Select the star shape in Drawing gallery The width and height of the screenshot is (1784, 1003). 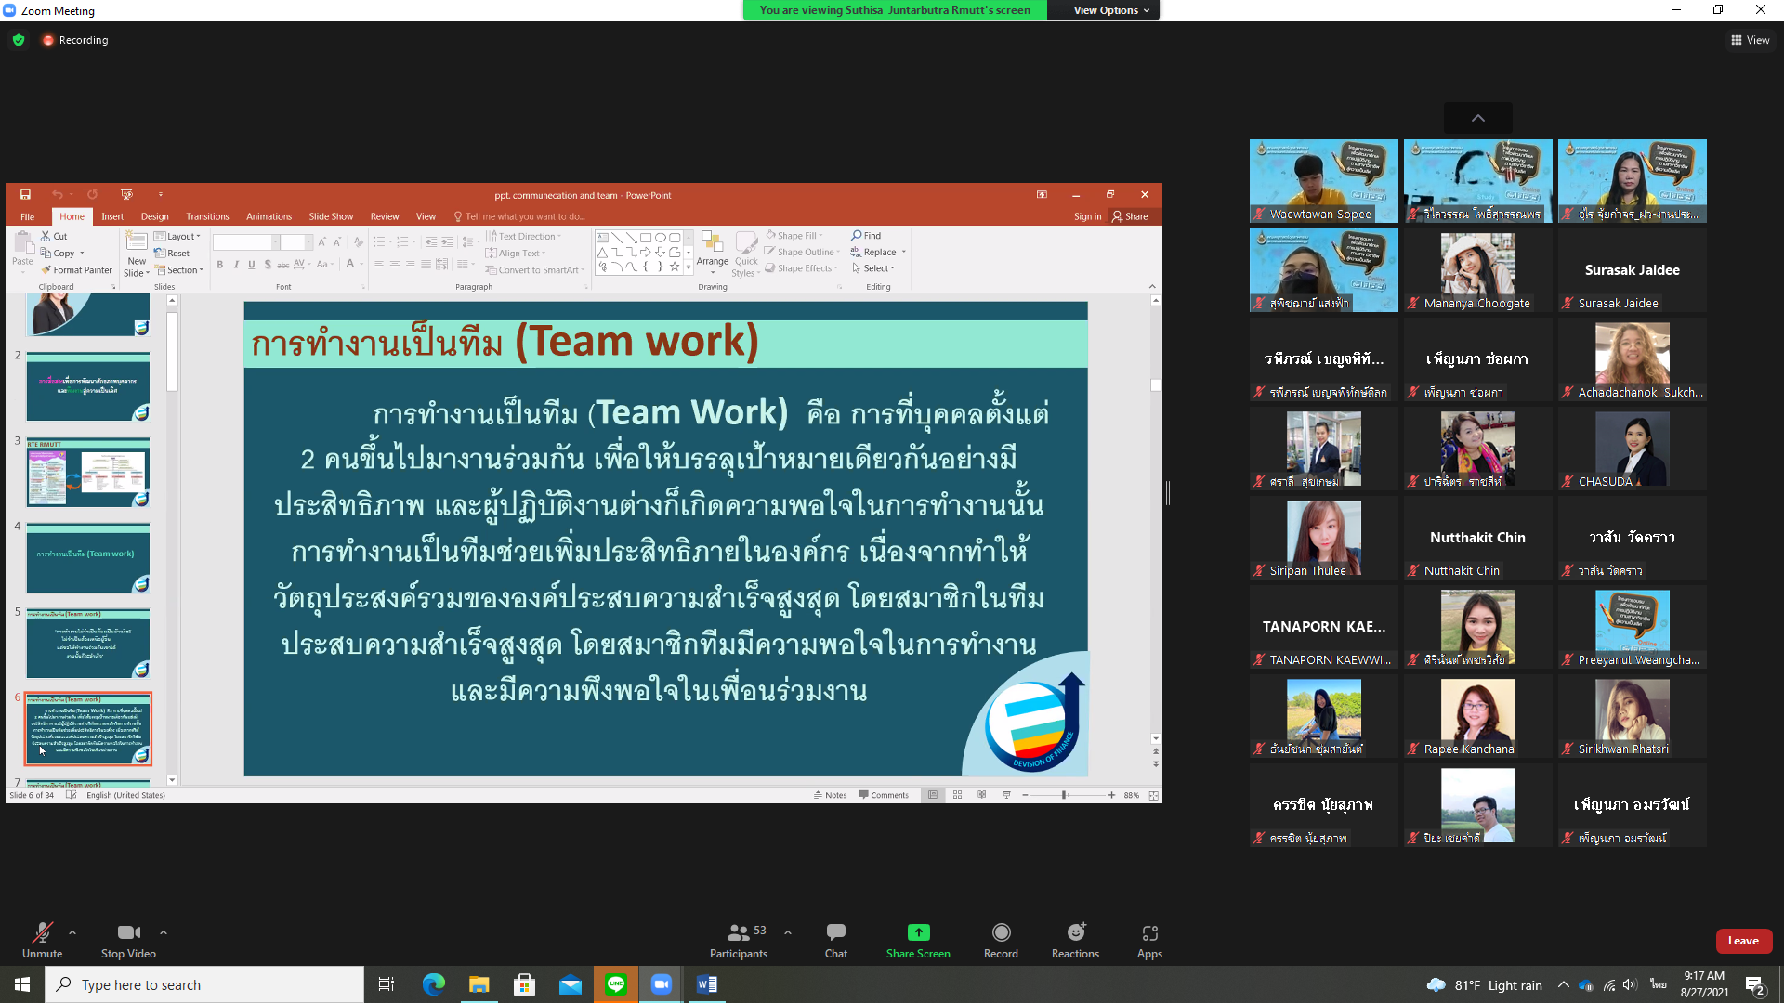click(x=675, y=267)
